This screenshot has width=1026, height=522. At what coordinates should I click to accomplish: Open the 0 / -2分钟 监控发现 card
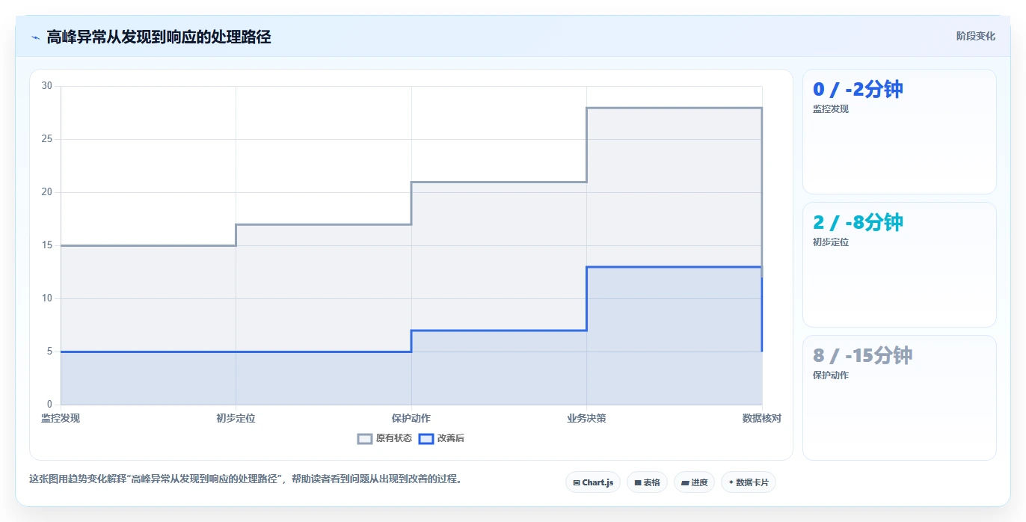[x=900, y=132]
